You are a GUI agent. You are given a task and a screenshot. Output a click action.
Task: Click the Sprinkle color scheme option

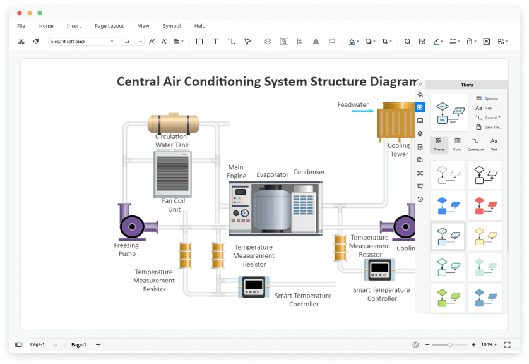[487, 99]
